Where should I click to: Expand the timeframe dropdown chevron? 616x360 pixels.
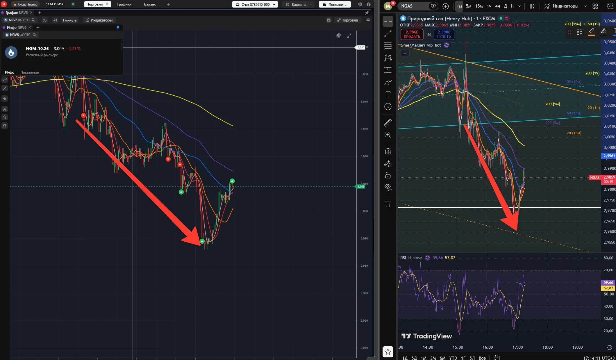pyautogui.click(x=519, y=6)
